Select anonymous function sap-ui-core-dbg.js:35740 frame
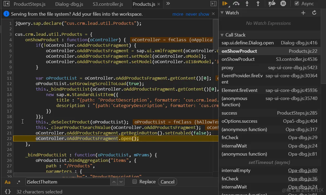 [270, 102]
